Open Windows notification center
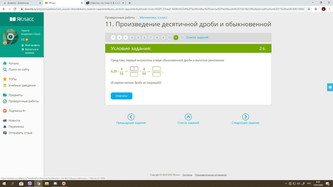Image resolution: width=333 pixels, height=187 pixels. tap(327, 183)
